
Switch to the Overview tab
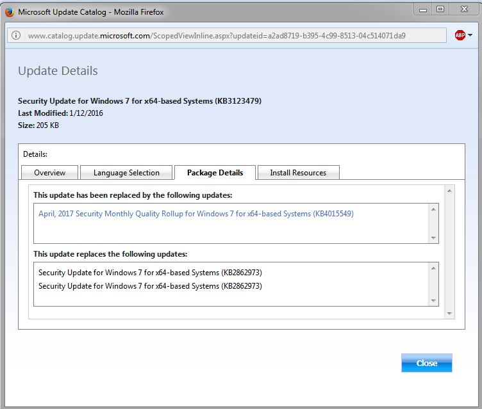(49, 173)
